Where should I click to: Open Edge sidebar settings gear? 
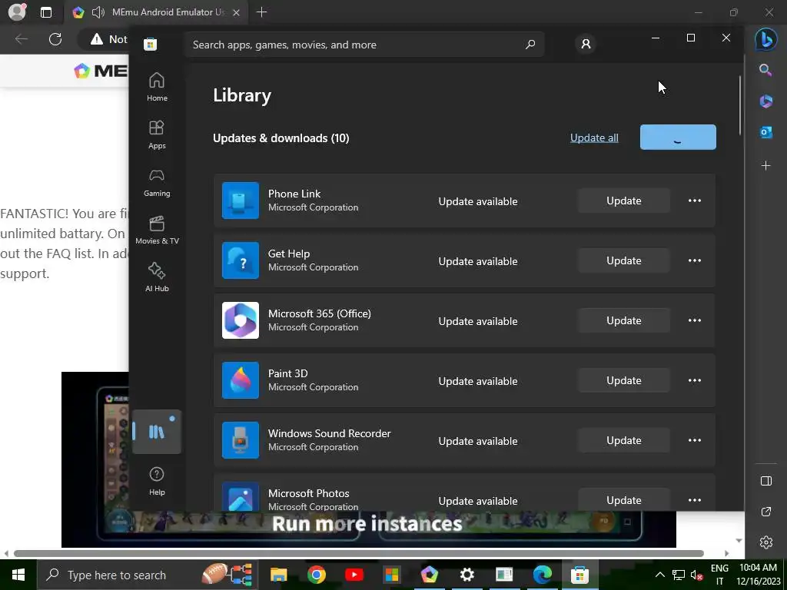(766, 542)
